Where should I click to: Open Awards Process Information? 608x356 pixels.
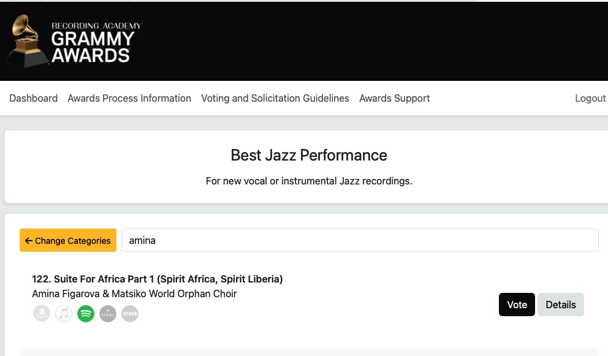click(x=129, y=98)
